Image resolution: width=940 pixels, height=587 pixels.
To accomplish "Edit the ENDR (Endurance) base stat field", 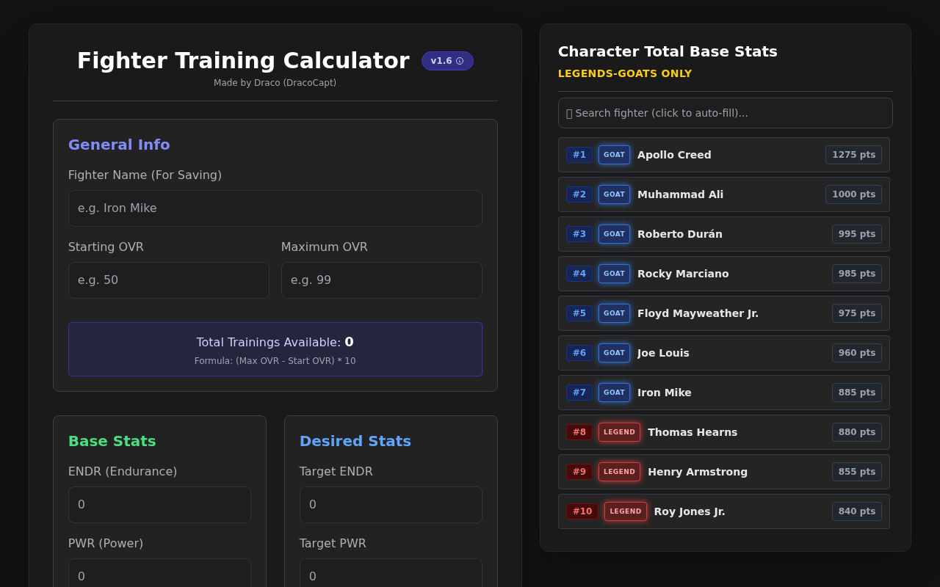I will [159, 505].
